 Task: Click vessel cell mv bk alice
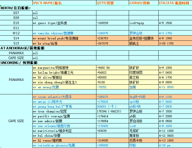tap(64, 77)
